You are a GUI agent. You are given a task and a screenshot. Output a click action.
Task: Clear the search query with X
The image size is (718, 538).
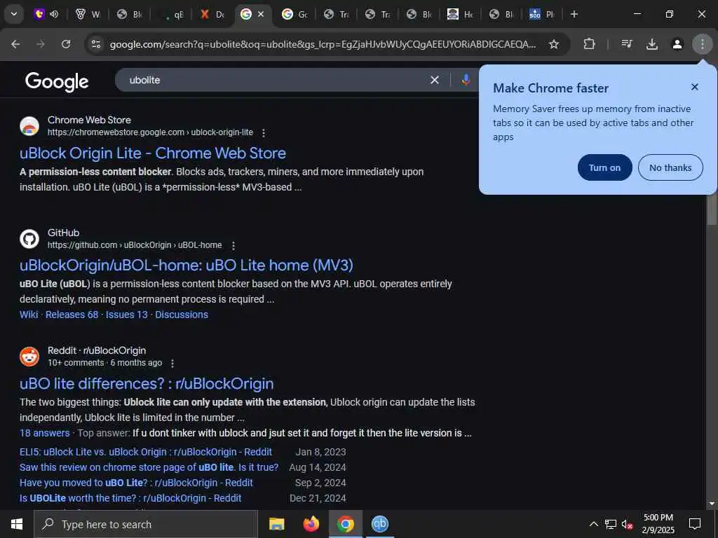pyautogui.click(x=435, y=80)
